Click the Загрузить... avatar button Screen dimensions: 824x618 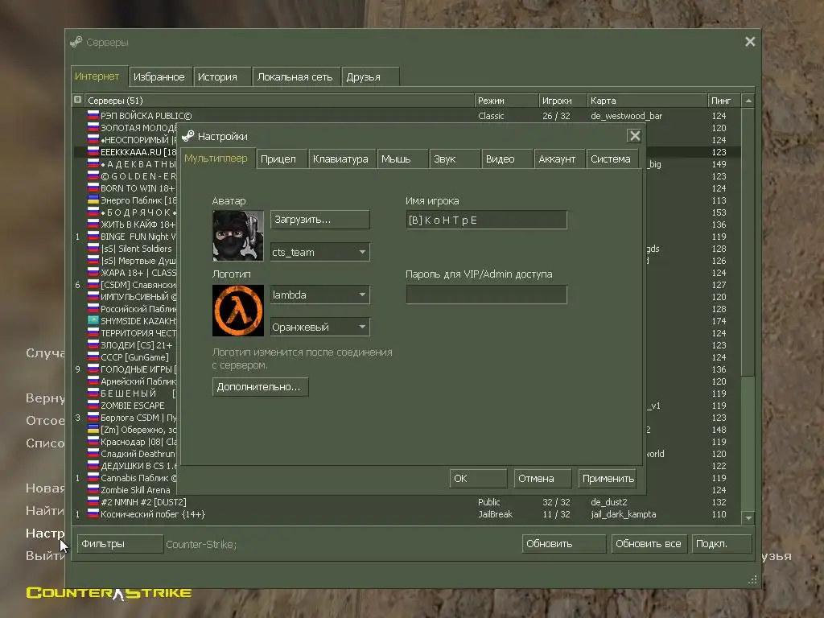(320, 220)
